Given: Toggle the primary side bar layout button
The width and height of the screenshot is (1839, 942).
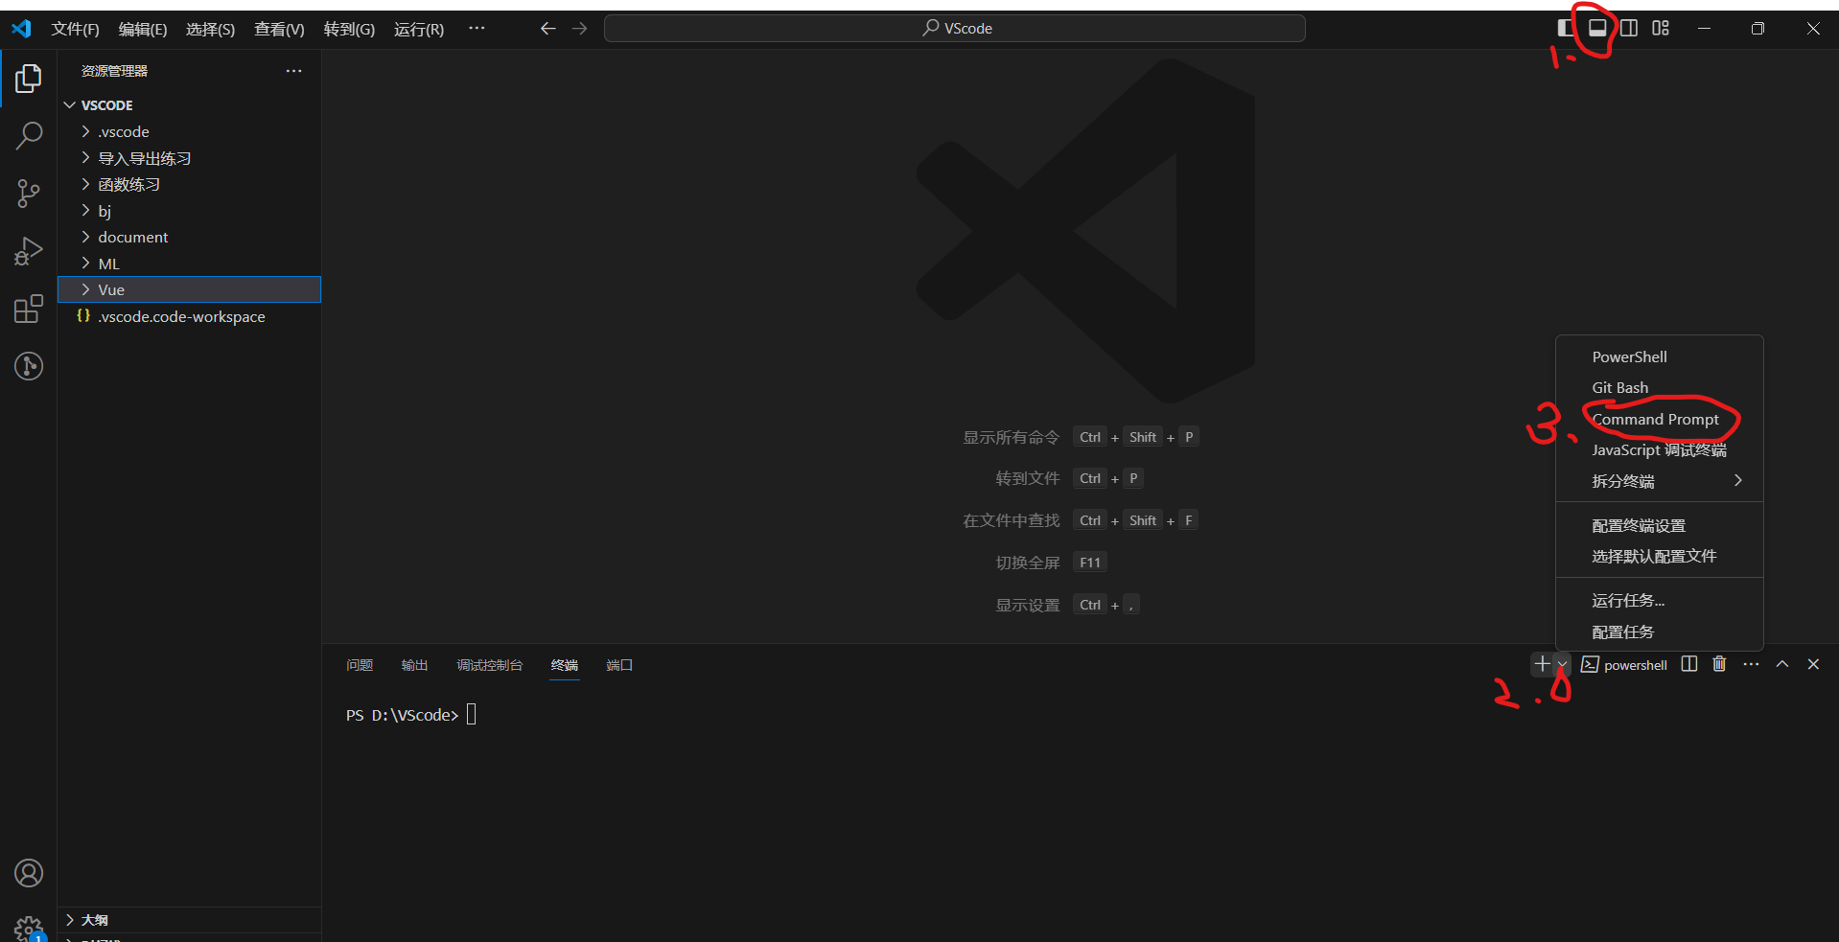Looking at the screenshot, I should click(x=1566, y=28).
